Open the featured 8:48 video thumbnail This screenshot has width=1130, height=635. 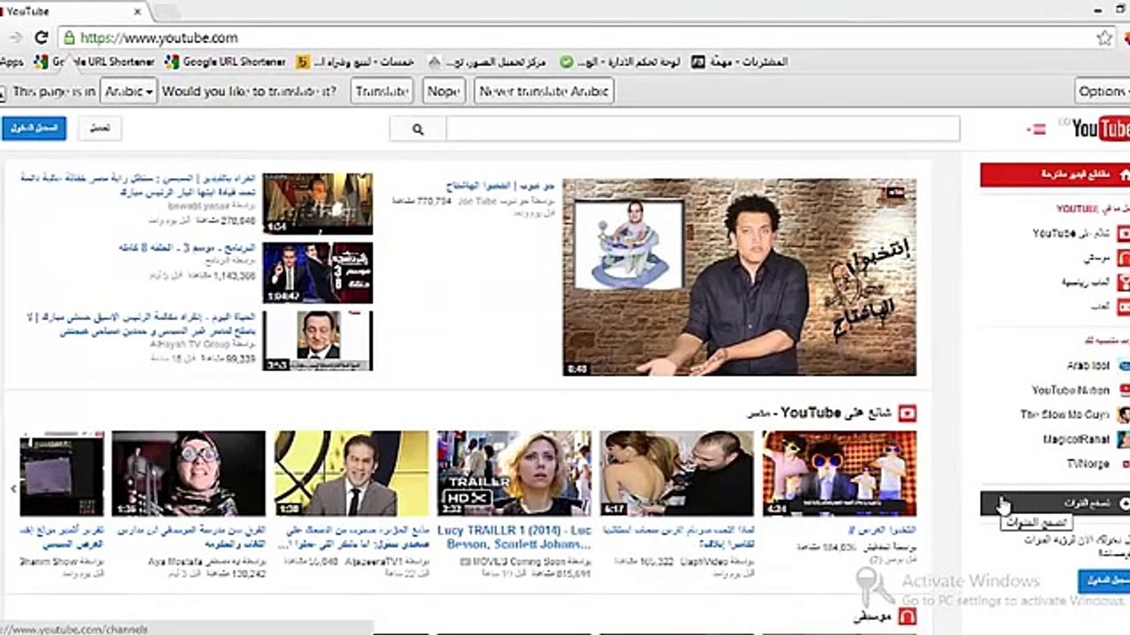(x=740, y=277)
